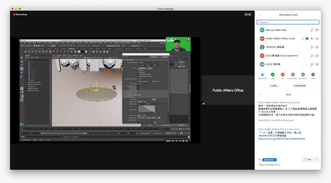Open Renderer menu in Maya viewport panel
331x183 pixels.
75,56
